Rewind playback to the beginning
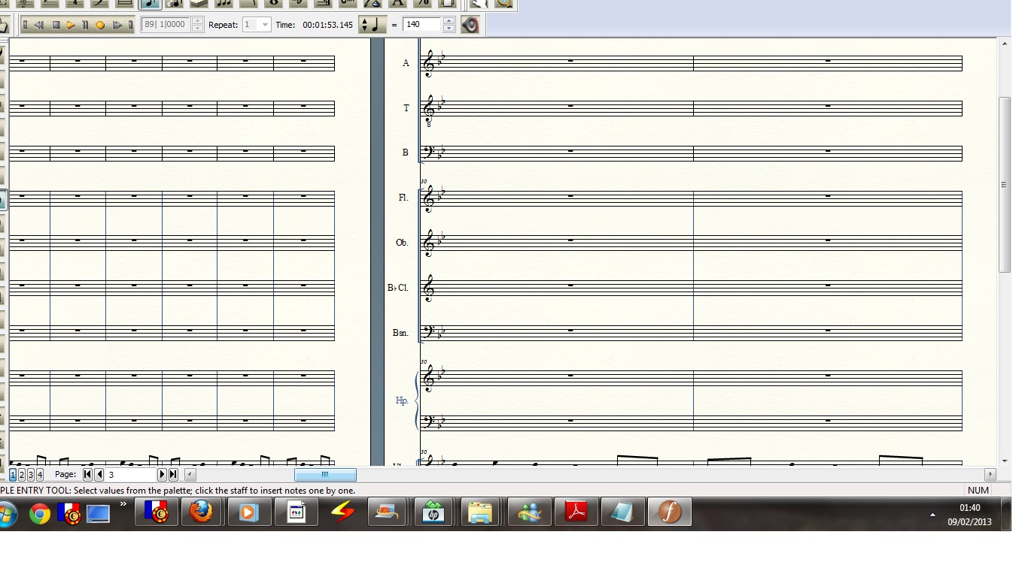This screenshot has width=1028, height=577. coord(25,25)
